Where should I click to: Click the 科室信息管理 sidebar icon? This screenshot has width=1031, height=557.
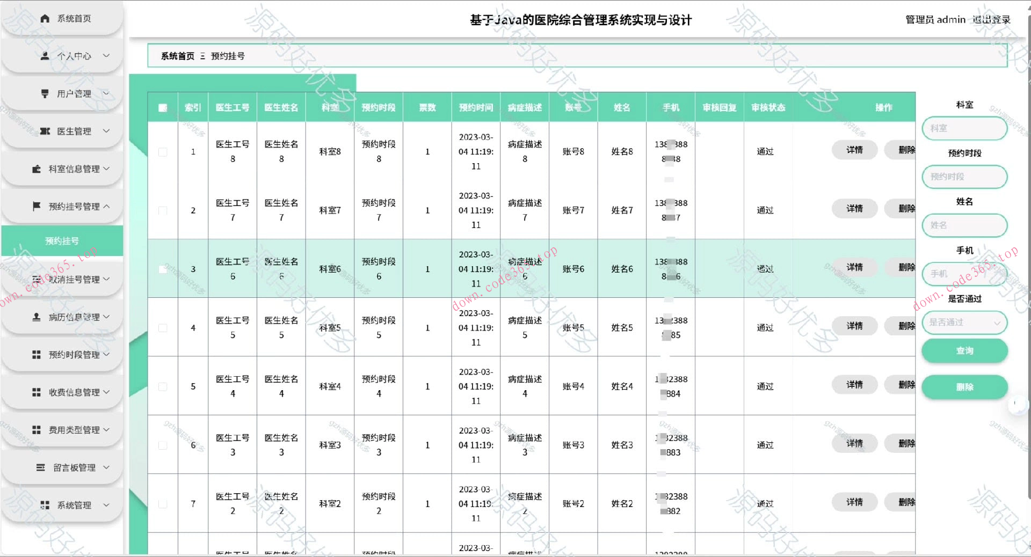point(37,169)
